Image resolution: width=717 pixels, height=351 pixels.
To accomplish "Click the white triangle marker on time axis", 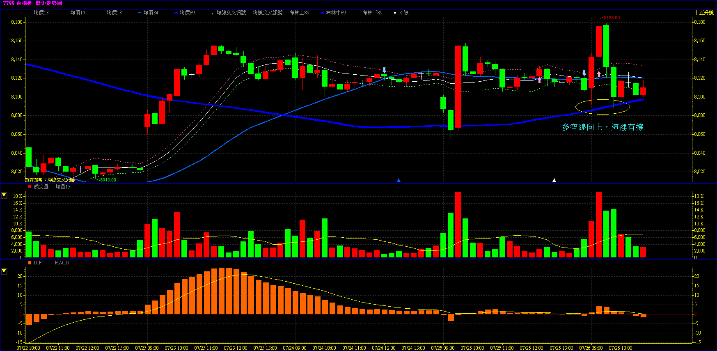I will 554,180.
